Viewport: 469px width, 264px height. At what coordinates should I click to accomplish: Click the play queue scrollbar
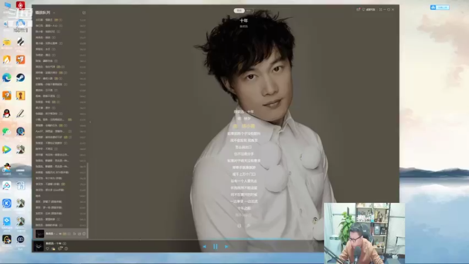click(87, 201)
